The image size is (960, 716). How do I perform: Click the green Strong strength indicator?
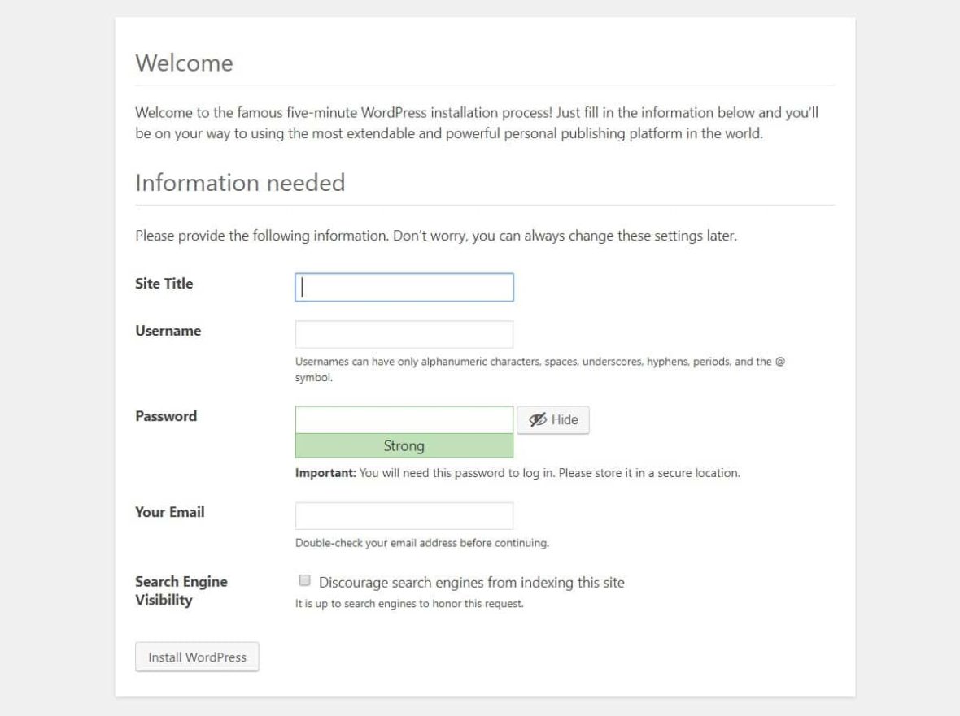pos(404,446)
